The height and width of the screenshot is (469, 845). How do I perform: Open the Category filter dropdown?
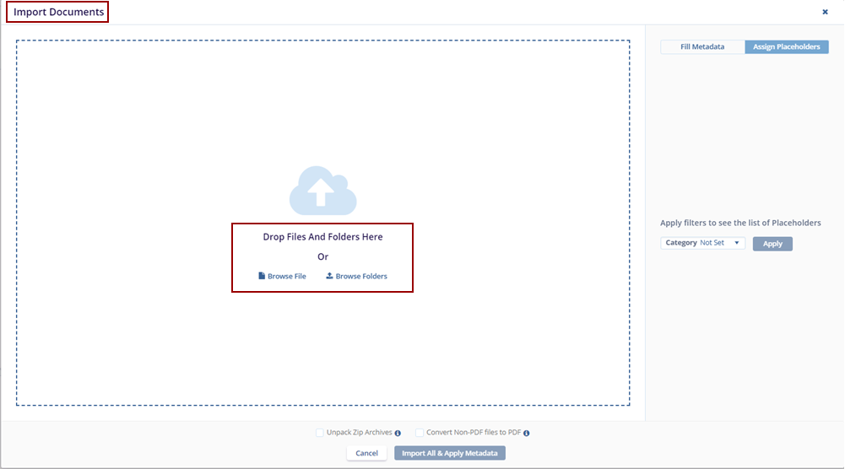coord(702,243)
